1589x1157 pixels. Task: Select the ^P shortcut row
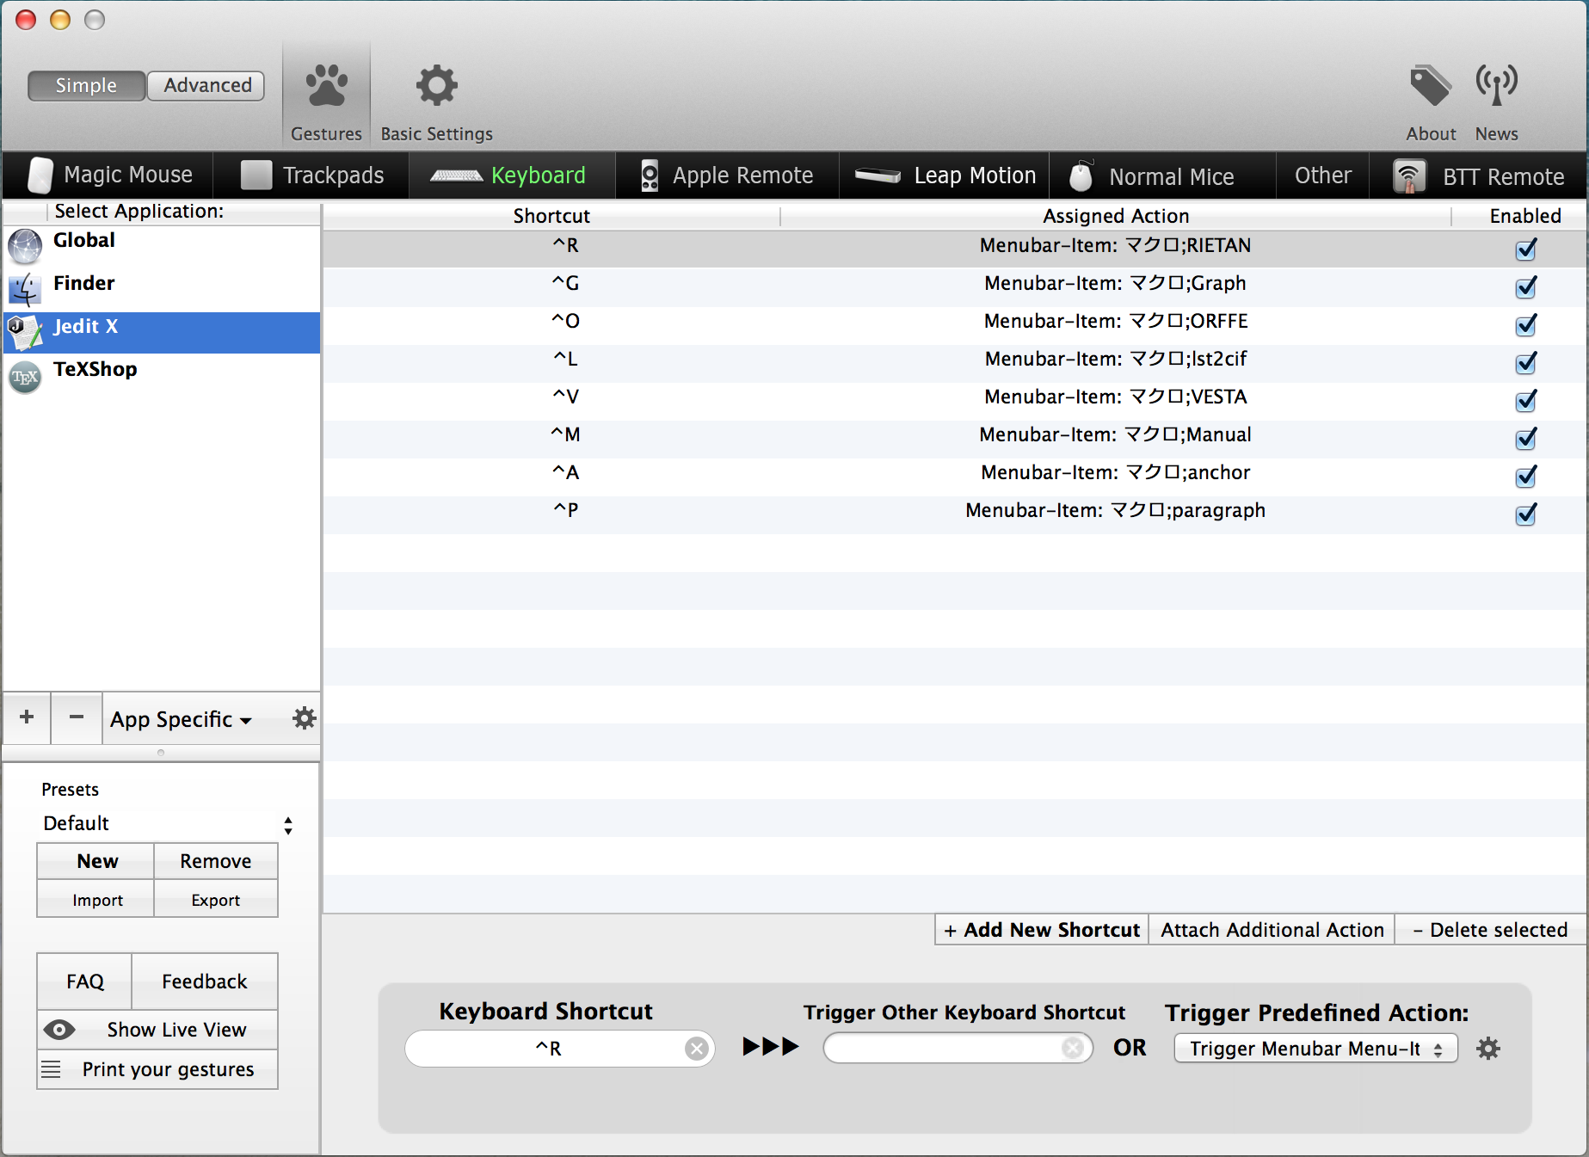click(x=955, y=514)
